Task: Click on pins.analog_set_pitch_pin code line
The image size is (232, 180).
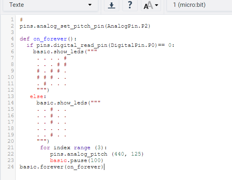Action: [85, 26]
